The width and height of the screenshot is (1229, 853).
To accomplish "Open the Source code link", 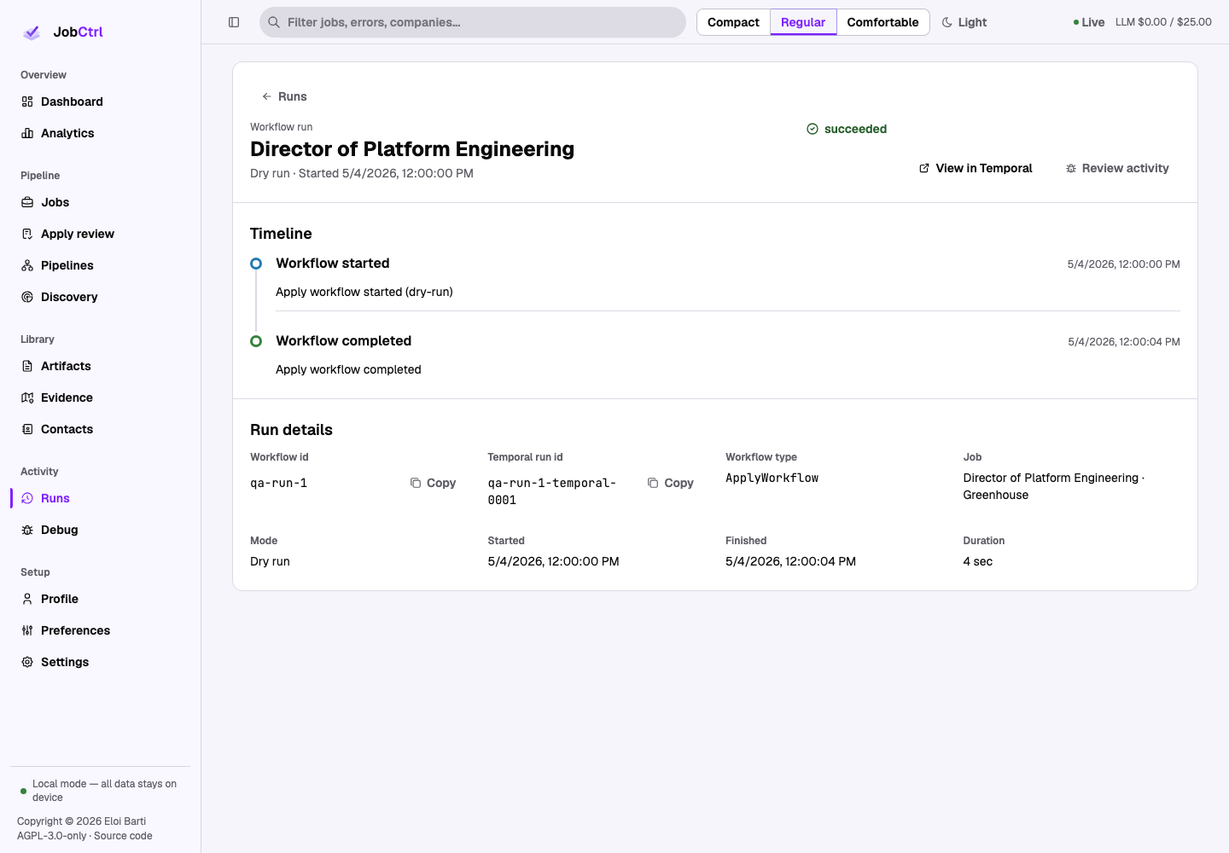I will tap(123, 836).
